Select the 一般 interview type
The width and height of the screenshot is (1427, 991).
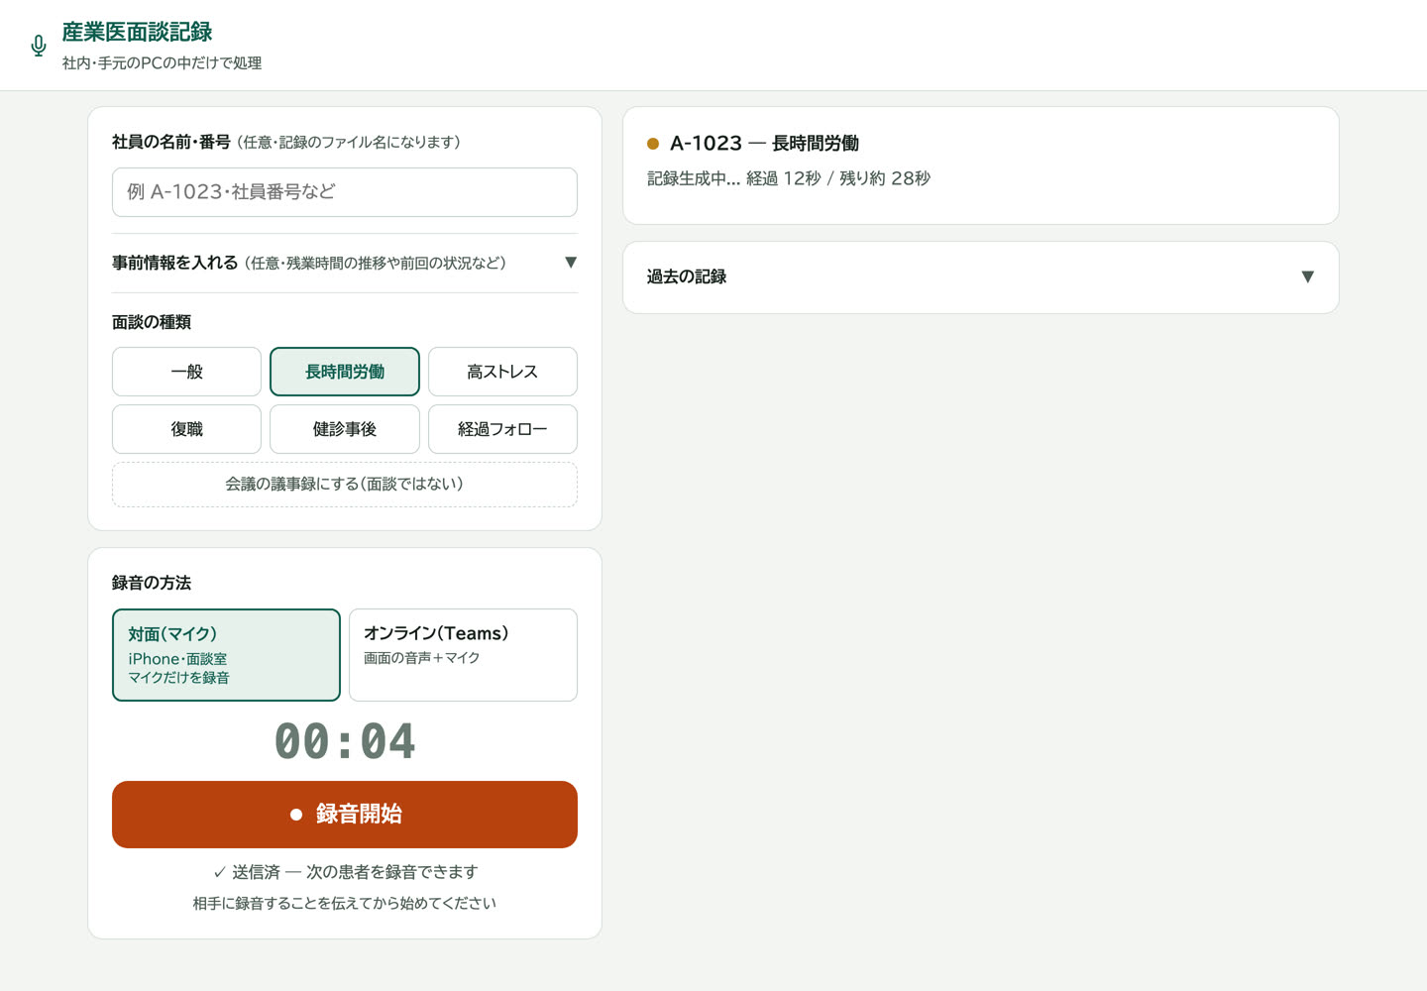tap(186, 372)
